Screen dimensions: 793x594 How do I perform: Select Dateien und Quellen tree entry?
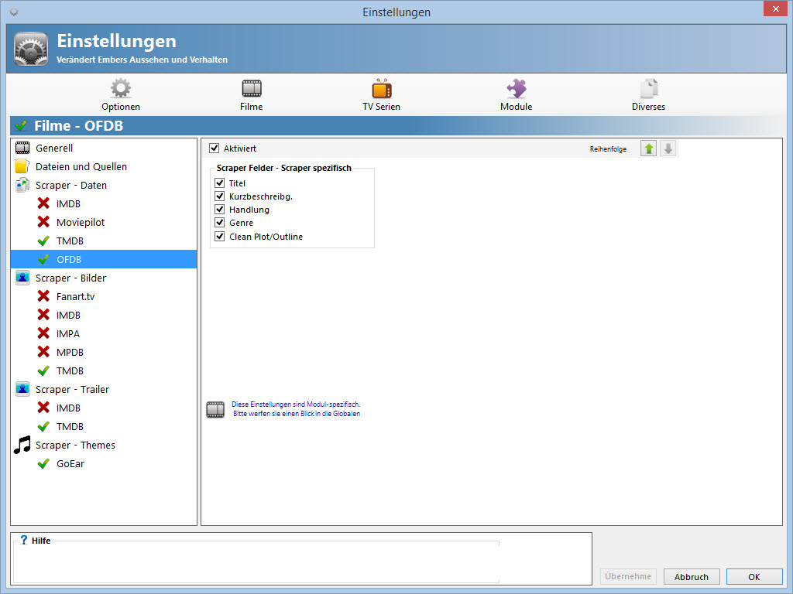click(x=81, y=167)
